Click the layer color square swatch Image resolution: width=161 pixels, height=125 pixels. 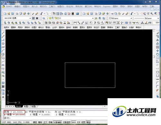58,18
